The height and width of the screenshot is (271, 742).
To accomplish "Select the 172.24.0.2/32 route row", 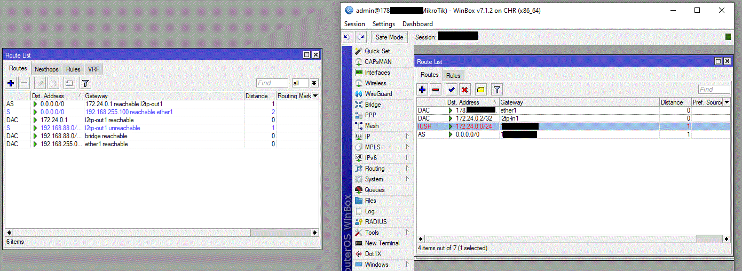I will point(574,118).
